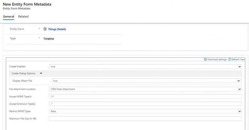This screenshot has height=130, width=249.
Task: Toggle the Advanced settings checkbox
Action: pos(205,60)
